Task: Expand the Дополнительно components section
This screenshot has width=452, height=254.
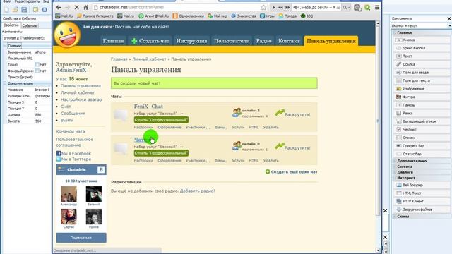Action: tap(395, 161)
